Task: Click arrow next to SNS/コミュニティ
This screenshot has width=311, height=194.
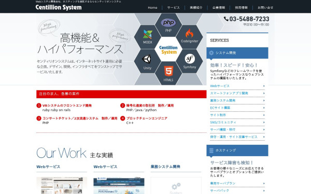Action: tap(264, 122)
